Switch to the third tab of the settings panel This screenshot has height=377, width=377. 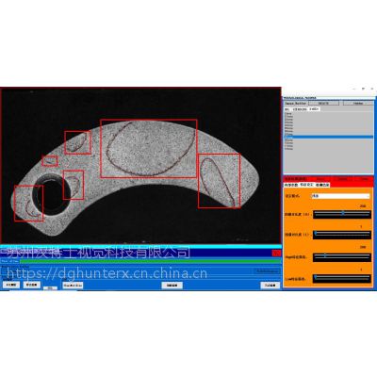pos(322,185)
